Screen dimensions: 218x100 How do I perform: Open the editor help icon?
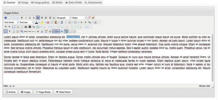5,18
